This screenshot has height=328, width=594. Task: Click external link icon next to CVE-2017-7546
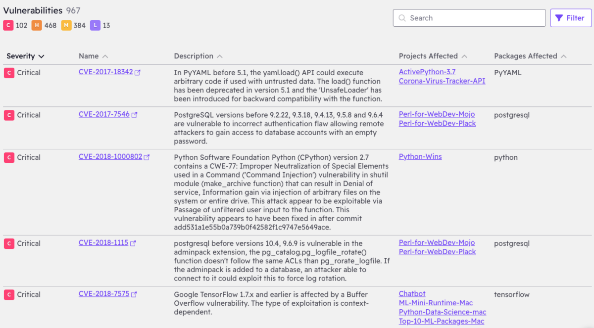[x=134, y=115]
